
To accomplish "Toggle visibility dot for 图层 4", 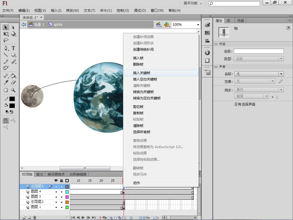I will (56, 192).
